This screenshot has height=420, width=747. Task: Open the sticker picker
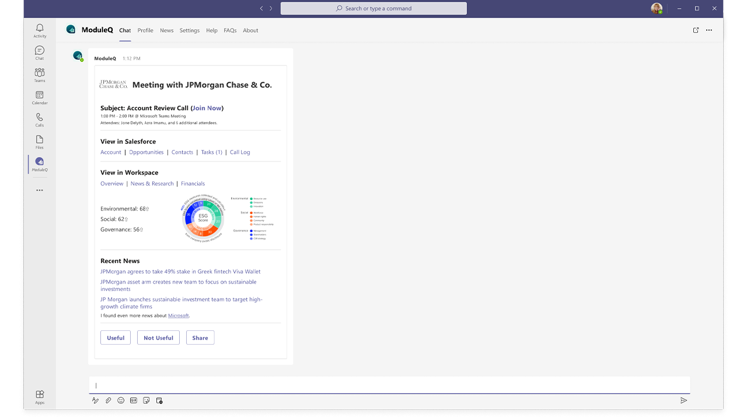[146, 401]
